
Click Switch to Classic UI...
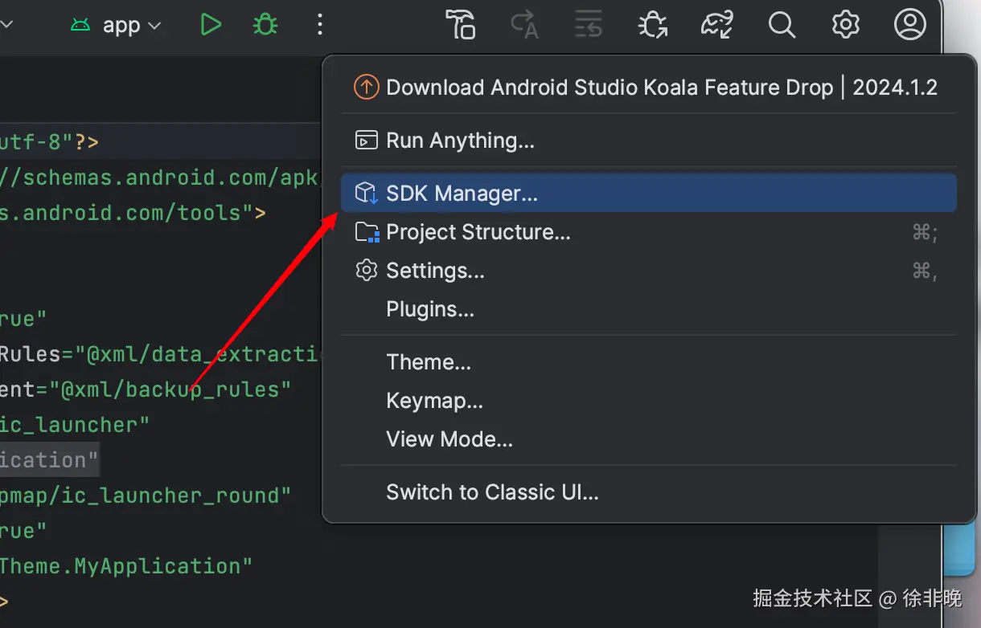(x=492, y=492)
